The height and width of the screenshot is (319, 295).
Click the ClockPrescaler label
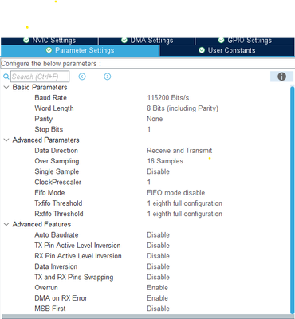click(x=57, y=182)
